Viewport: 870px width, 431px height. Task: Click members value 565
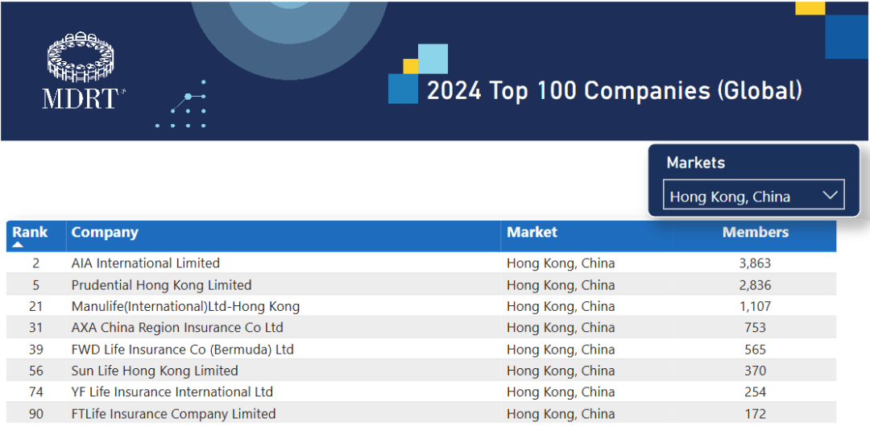click(755, 350)
